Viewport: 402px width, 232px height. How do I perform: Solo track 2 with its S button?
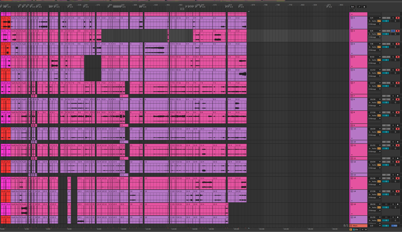point(393,18)
